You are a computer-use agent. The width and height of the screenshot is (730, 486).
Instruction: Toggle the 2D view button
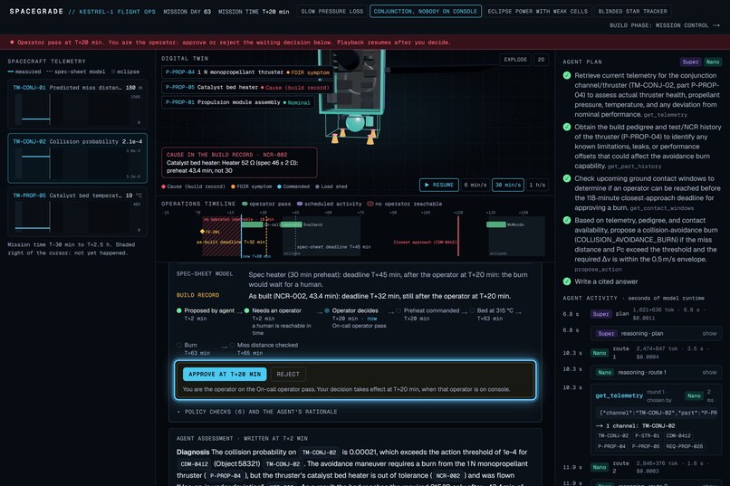(x=541, y=60)
